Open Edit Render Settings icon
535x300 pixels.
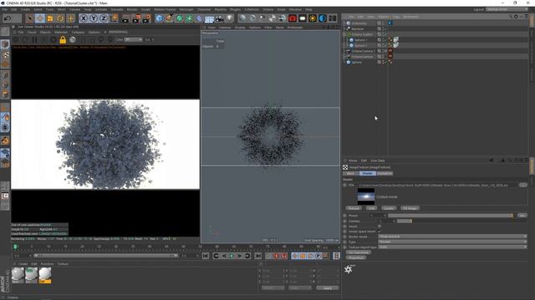[x=147, y=18]
